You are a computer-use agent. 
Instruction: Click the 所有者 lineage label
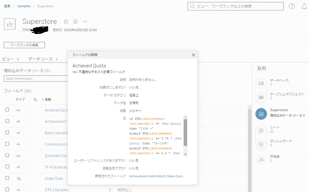(x=275, y=157)
